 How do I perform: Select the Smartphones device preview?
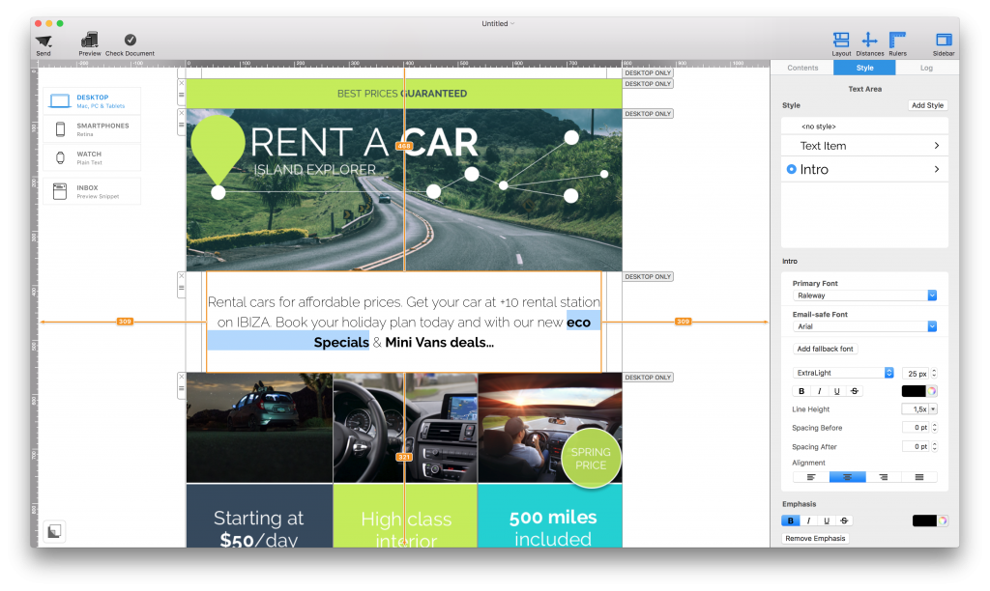(92, 129)
